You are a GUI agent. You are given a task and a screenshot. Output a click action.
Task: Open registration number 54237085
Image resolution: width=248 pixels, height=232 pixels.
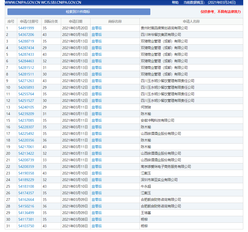(x=26, y=121)
